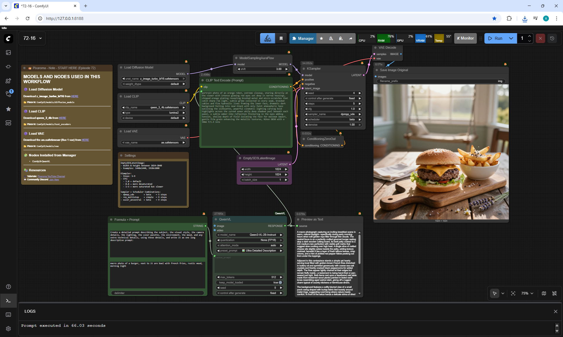Viewport: 563px width, 337px height.
Task: Toggle link visibility icon in canvas controls
Action: tap(554, 293)
